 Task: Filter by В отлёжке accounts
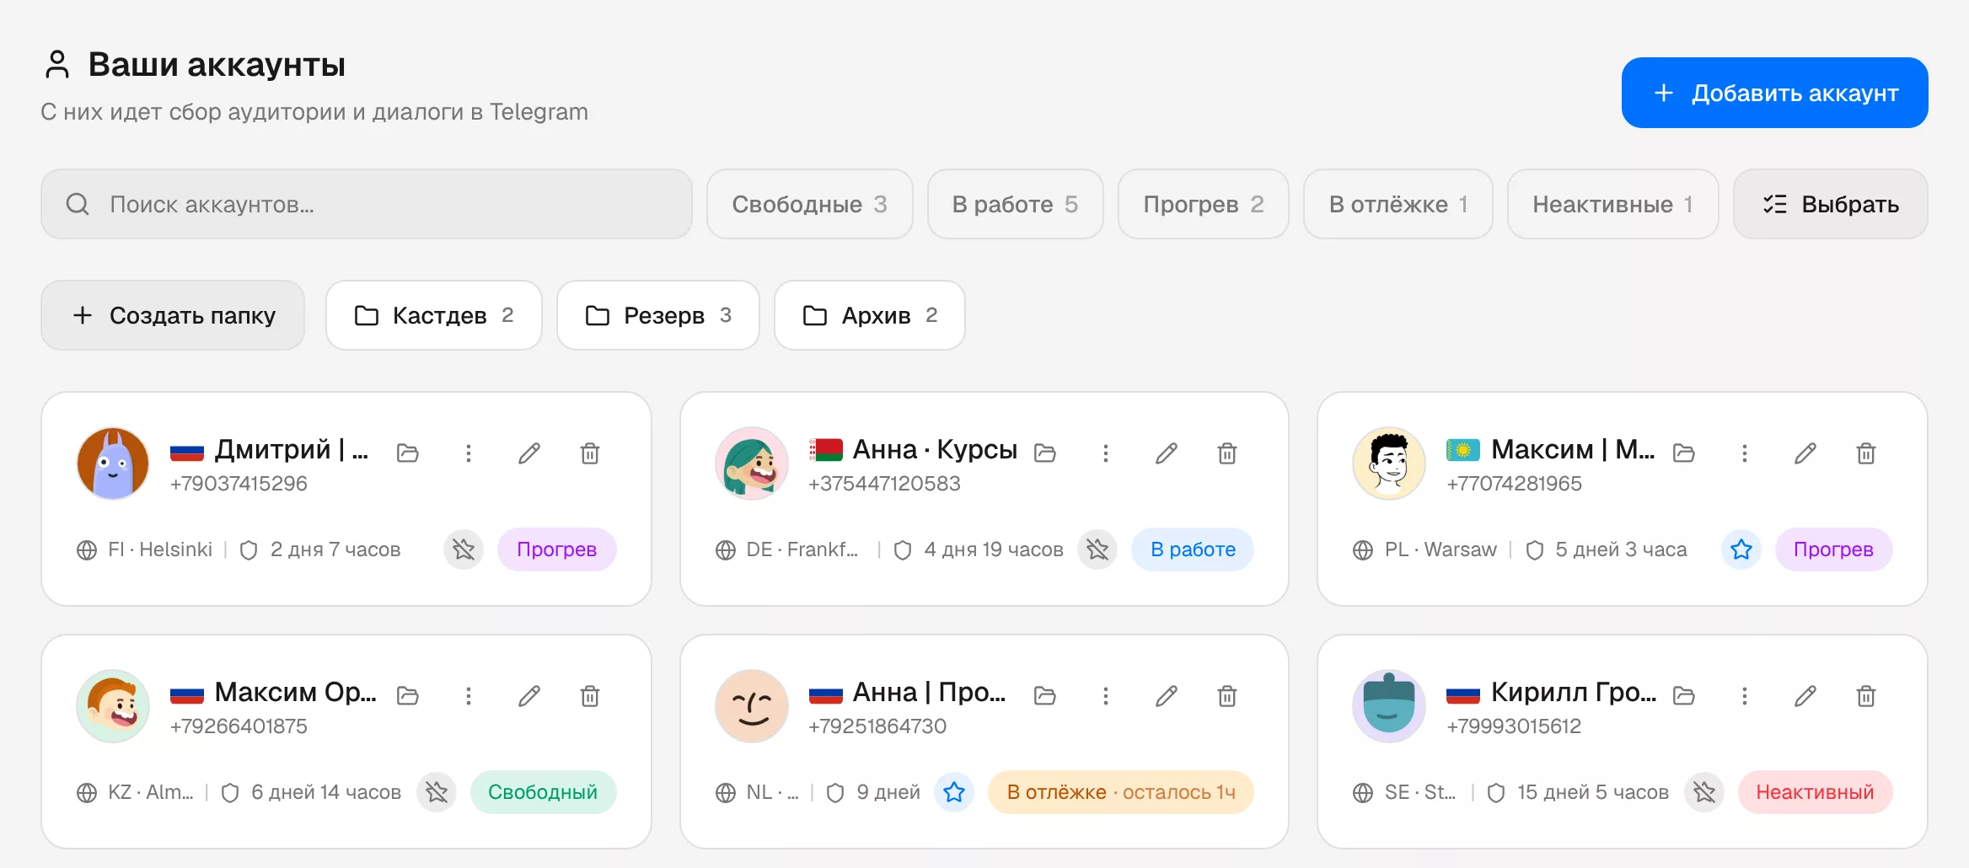(1398, 204)
